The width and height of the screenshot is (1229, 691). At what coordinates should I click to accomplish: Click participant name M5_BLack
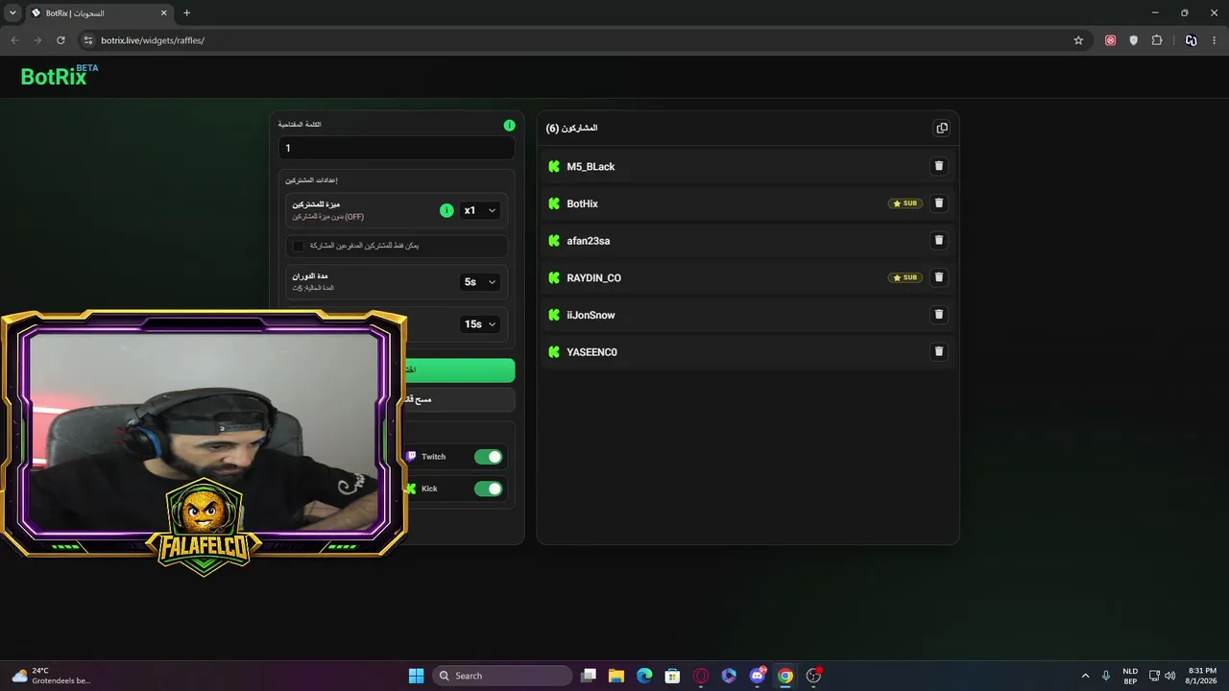[x=590, y=167]
